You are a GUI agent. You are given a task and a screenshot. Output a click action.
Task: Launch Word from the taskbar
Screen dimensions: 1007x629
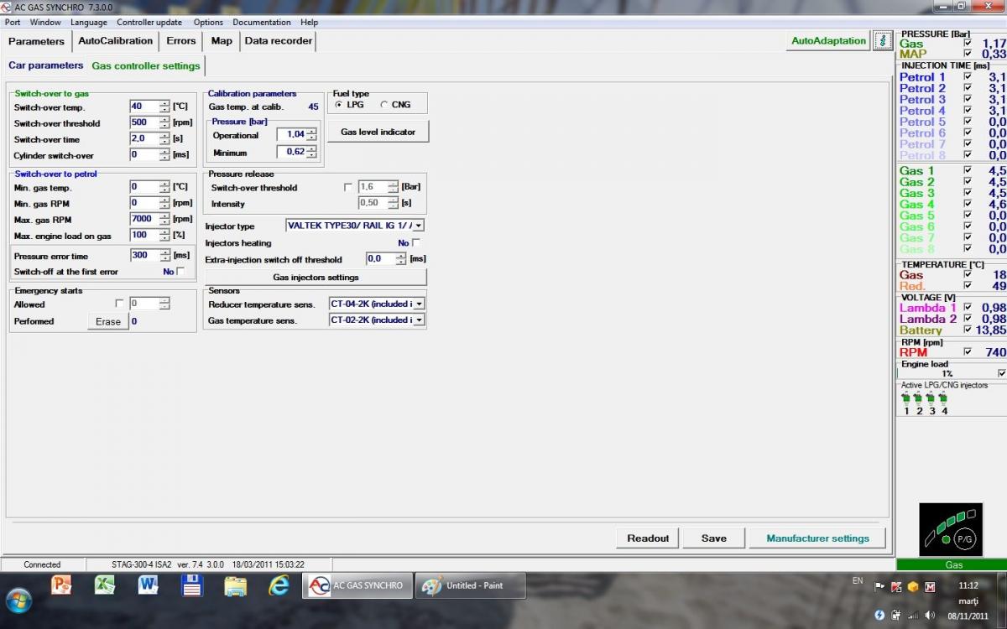pos(148,585)
